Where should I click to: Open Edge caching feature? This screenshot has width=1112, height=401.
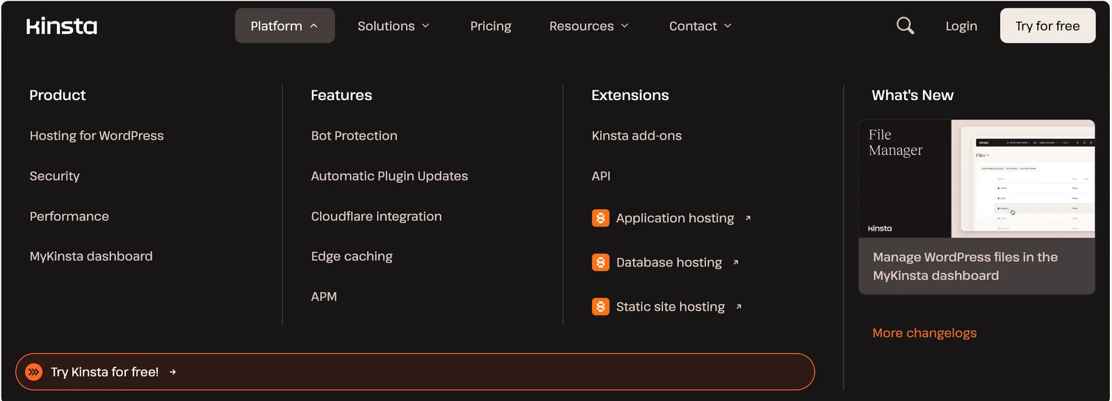352,256
